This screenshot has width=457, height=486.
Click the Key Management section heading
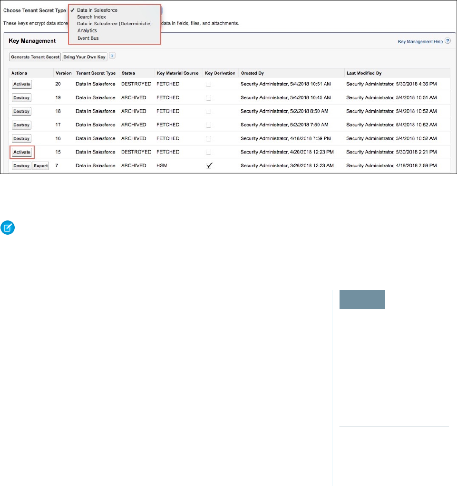pyautogui.click(x=32, y=41)
